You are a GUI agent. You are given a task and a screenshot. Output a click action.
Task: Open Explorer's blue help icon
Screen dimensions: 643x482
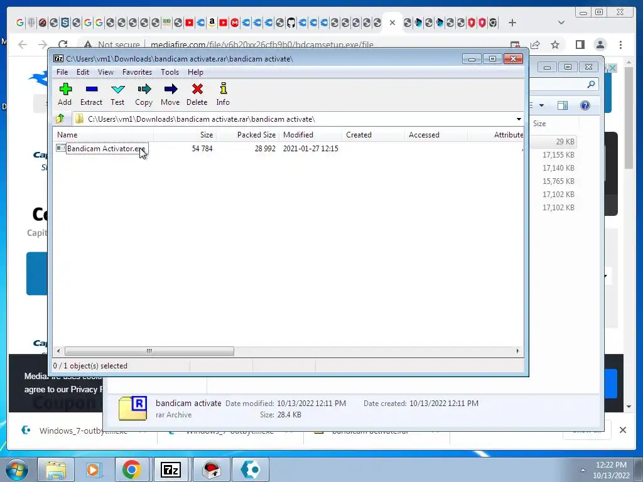585,105
